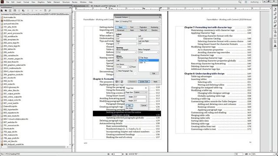Viewport: 278px width, 156px height.
Task: Select 402_toc.fm in the book file list
Action: coord(8,81)
